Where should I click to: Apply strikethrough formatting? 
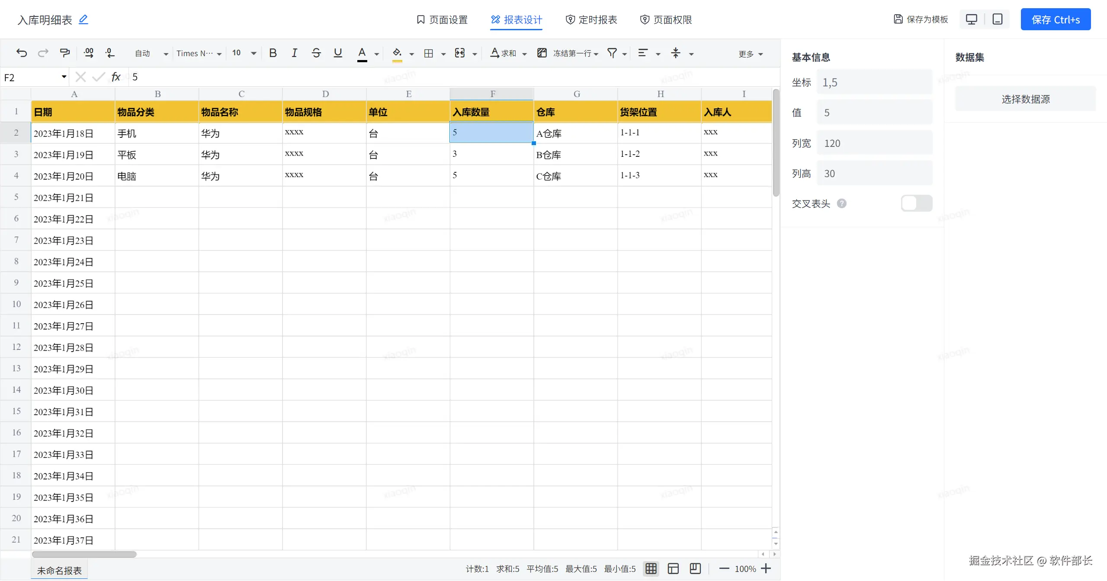[316, 53]
